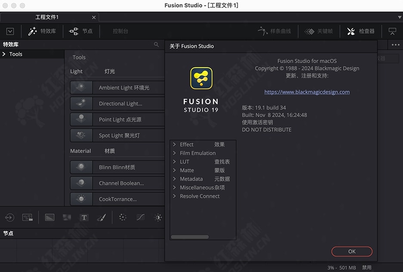Click the node group icon in toolbar
The height and width of the screenshot is (272, 403).
click(27, 217)
